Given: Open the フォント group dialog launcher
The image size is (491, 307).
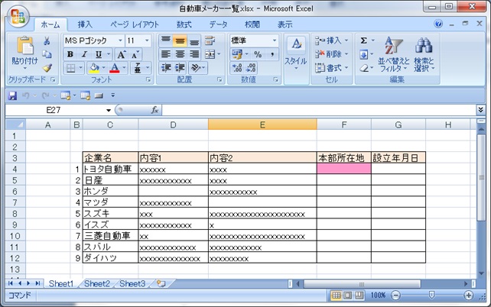Looking at the screenshot, I should pyautogui.click(x=148, y=80).
